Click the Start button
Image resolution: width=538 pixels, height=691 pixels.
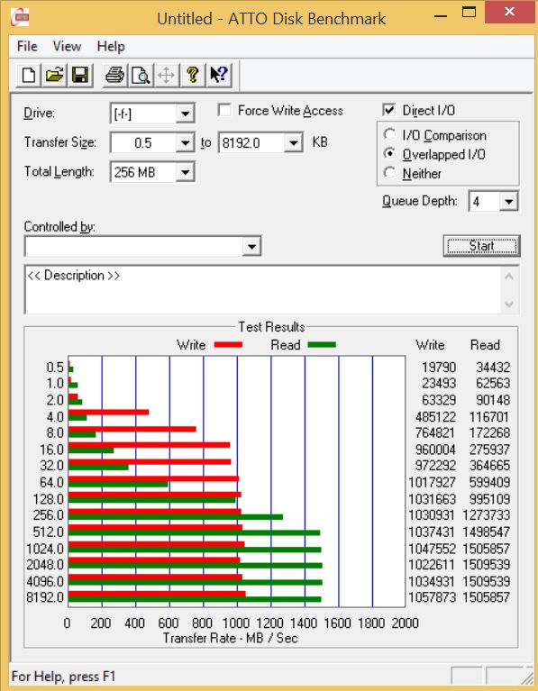[481, 245]
